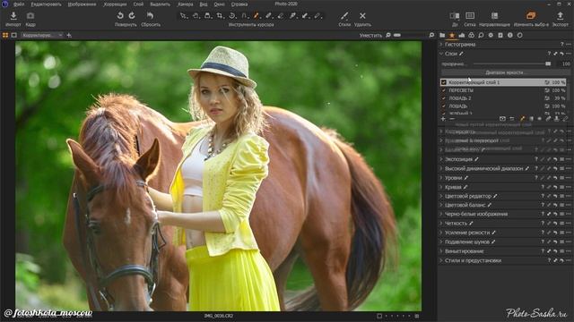Toggle the ПЕРЕСВЕТЫ layer checkmark
This screenshot has height=322, width=574.
click(x=444, y=90)
